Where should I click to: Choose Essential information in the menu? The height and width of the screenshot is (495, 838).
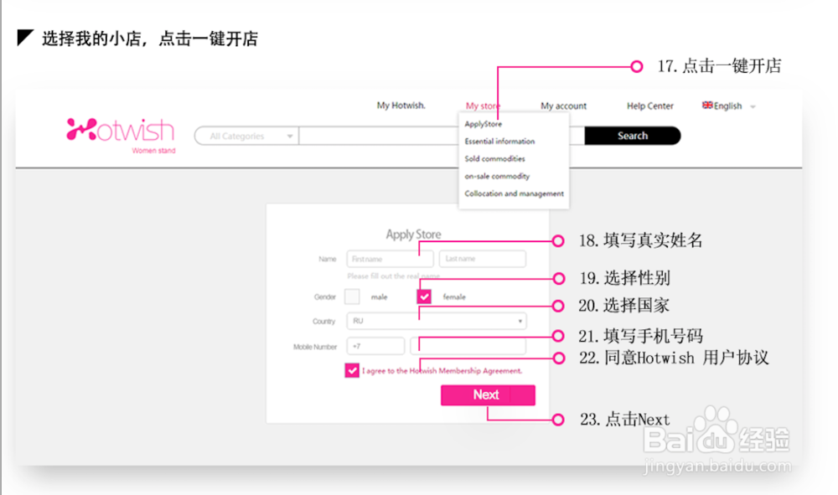coord(499,141)
